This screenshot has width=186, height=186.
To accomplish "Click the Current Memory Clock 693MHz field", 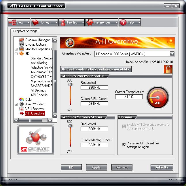I will 94,145.
